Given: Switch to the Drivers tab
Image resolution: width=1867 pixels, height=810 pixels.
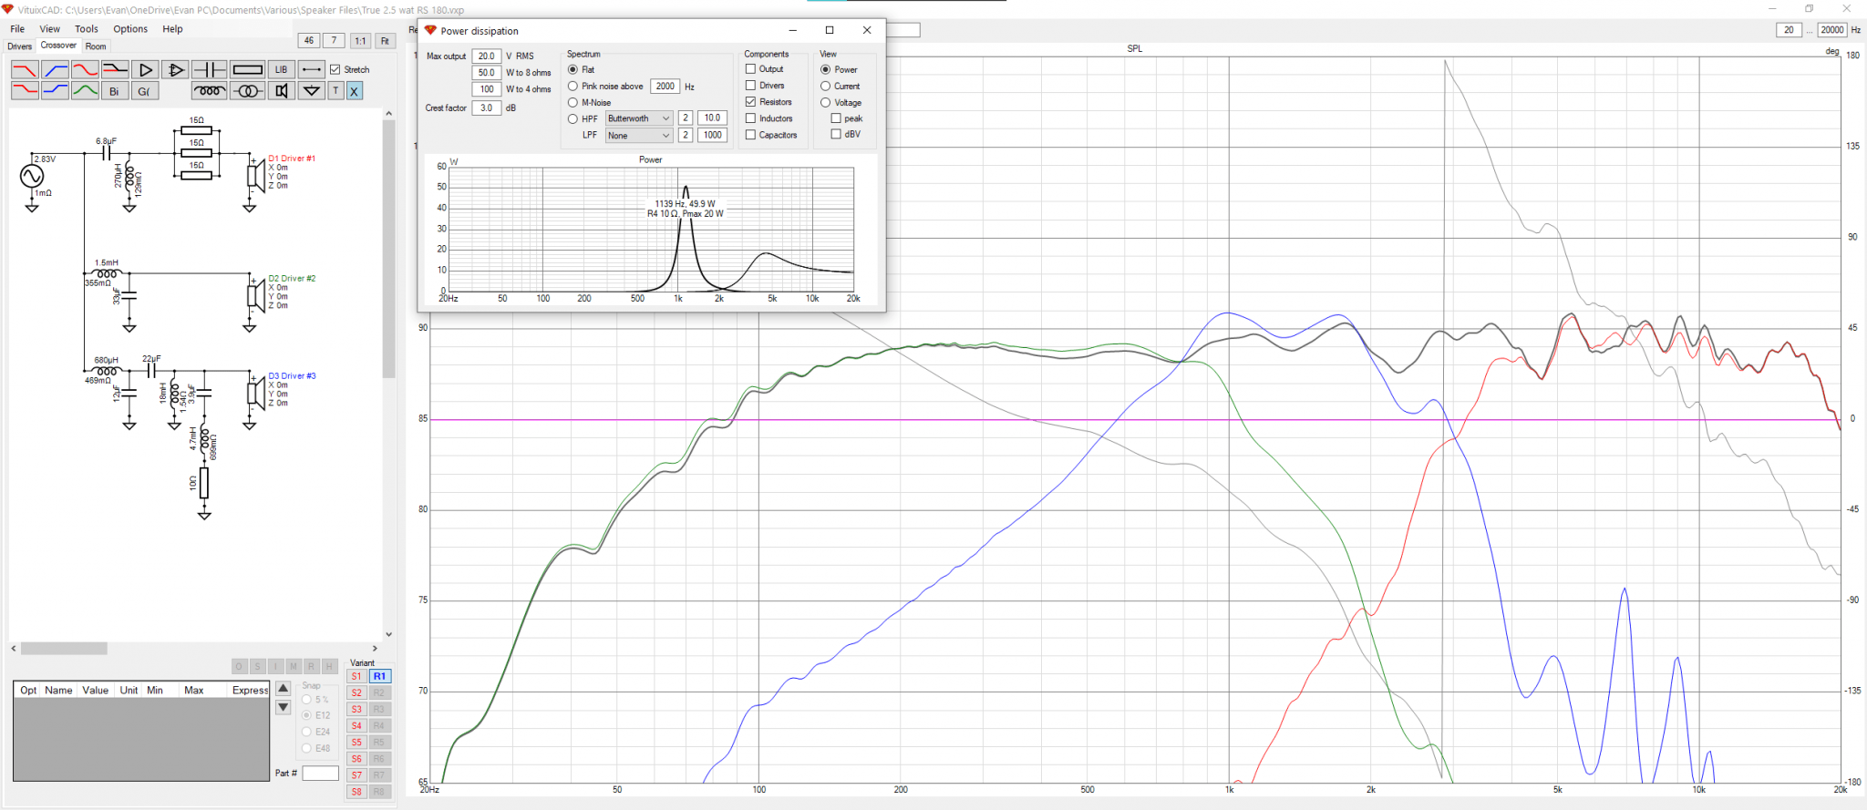Looking at the screenshot, I should pyautogui.click(x=19, y=46).
